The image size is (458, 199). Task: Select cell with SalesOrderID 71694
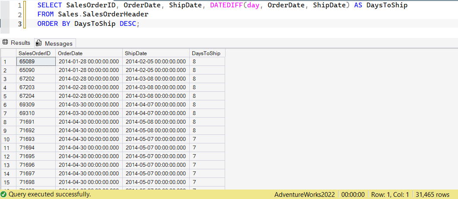coord(36,147)
